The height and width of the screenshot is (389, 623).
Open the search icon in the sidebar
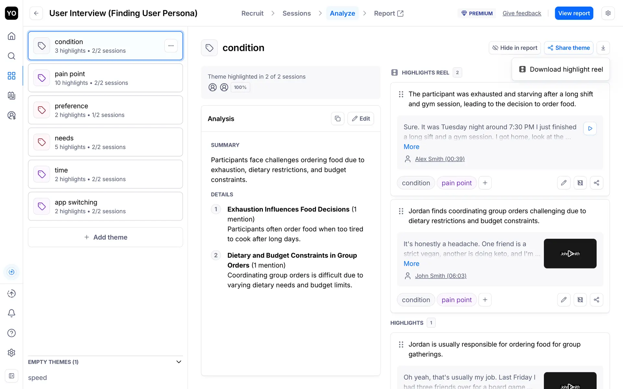[x=11, y=56]
